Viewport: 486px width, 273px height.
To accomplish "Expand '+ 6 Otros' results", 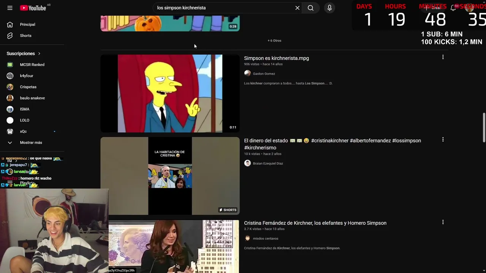I will 274,41.
